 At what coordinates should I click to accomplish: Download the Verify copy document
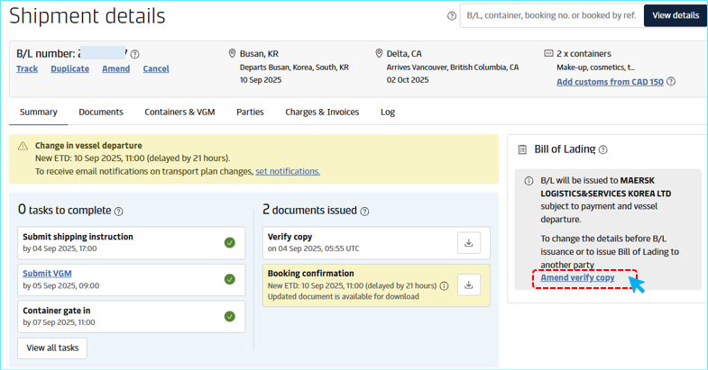tap(468, 242)
